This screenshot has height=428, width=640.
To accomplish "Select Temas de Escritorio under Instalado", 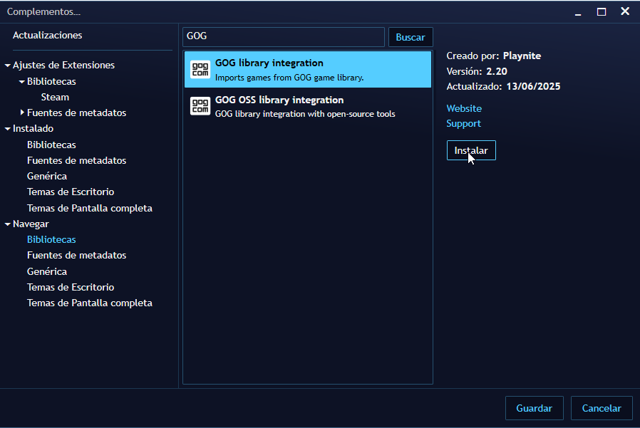I will [x=70, y=192].
